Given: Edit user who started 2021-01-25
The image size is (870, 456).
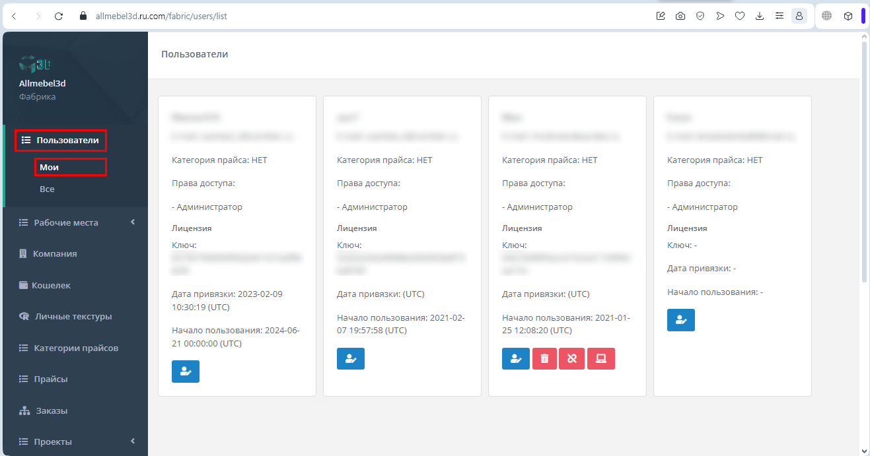Looking at the screenshot, I should click(x=516, y=359).
